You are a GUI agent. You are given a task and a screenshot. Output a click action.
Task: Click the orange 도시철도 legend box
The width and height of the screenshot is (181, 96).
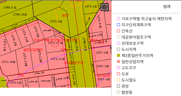coord(118,80)
